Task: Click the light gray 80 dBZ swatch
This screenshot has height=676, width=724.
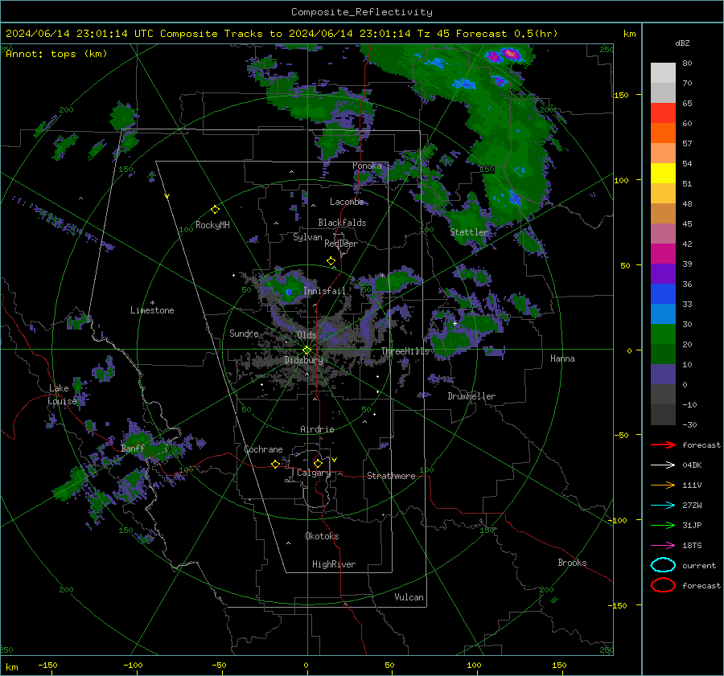Action: tap(663, 72)
